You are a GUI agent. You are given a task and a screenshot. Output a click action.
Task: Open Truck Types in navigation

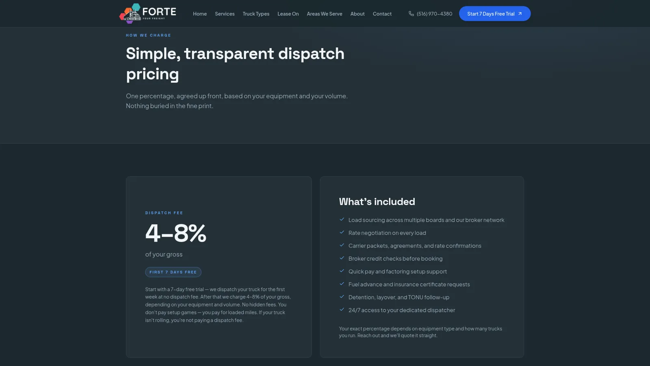pos(256,14)
